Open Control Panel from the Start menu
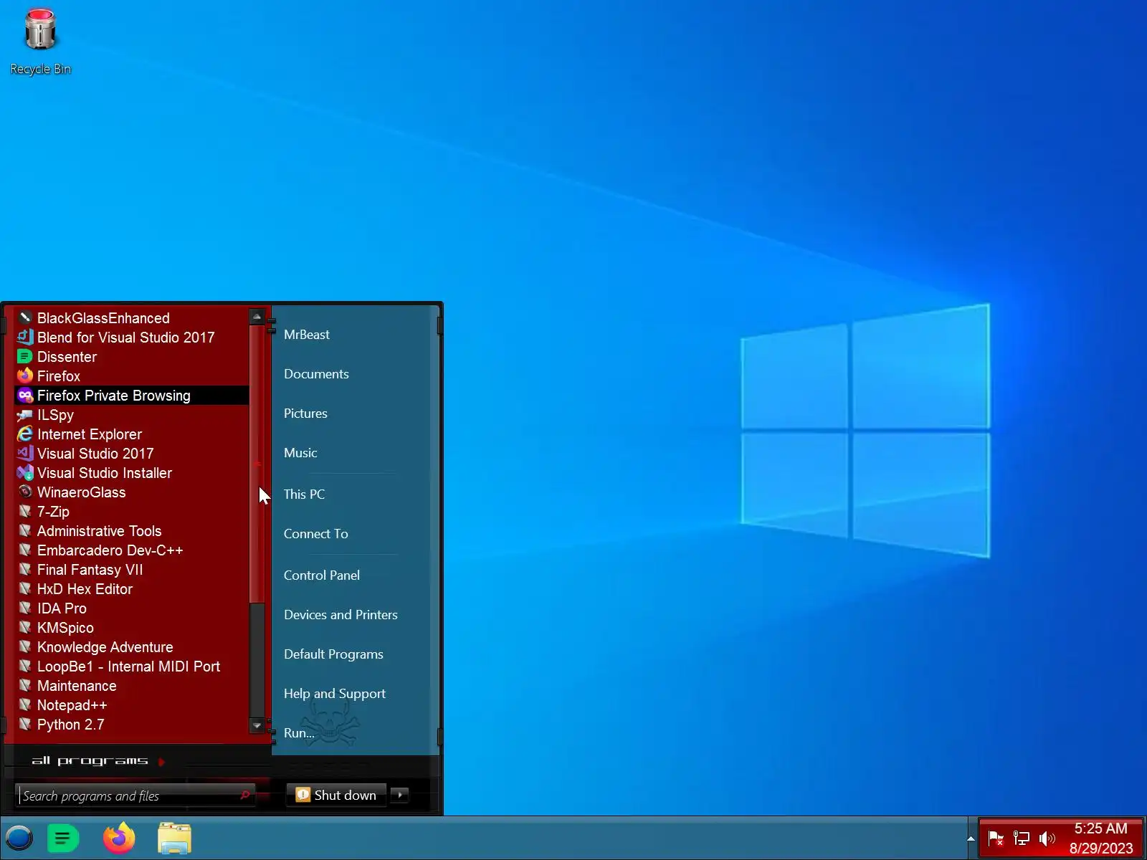The height and width of the screenshot is (860, 1147). coord(322,575)
